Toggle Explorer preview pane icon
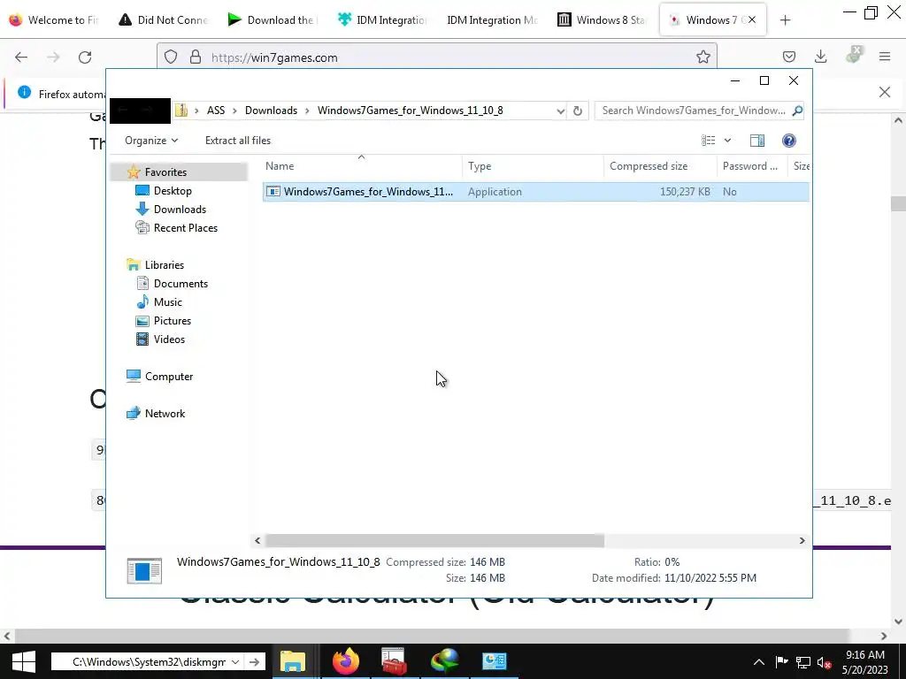 pos(757,141)
